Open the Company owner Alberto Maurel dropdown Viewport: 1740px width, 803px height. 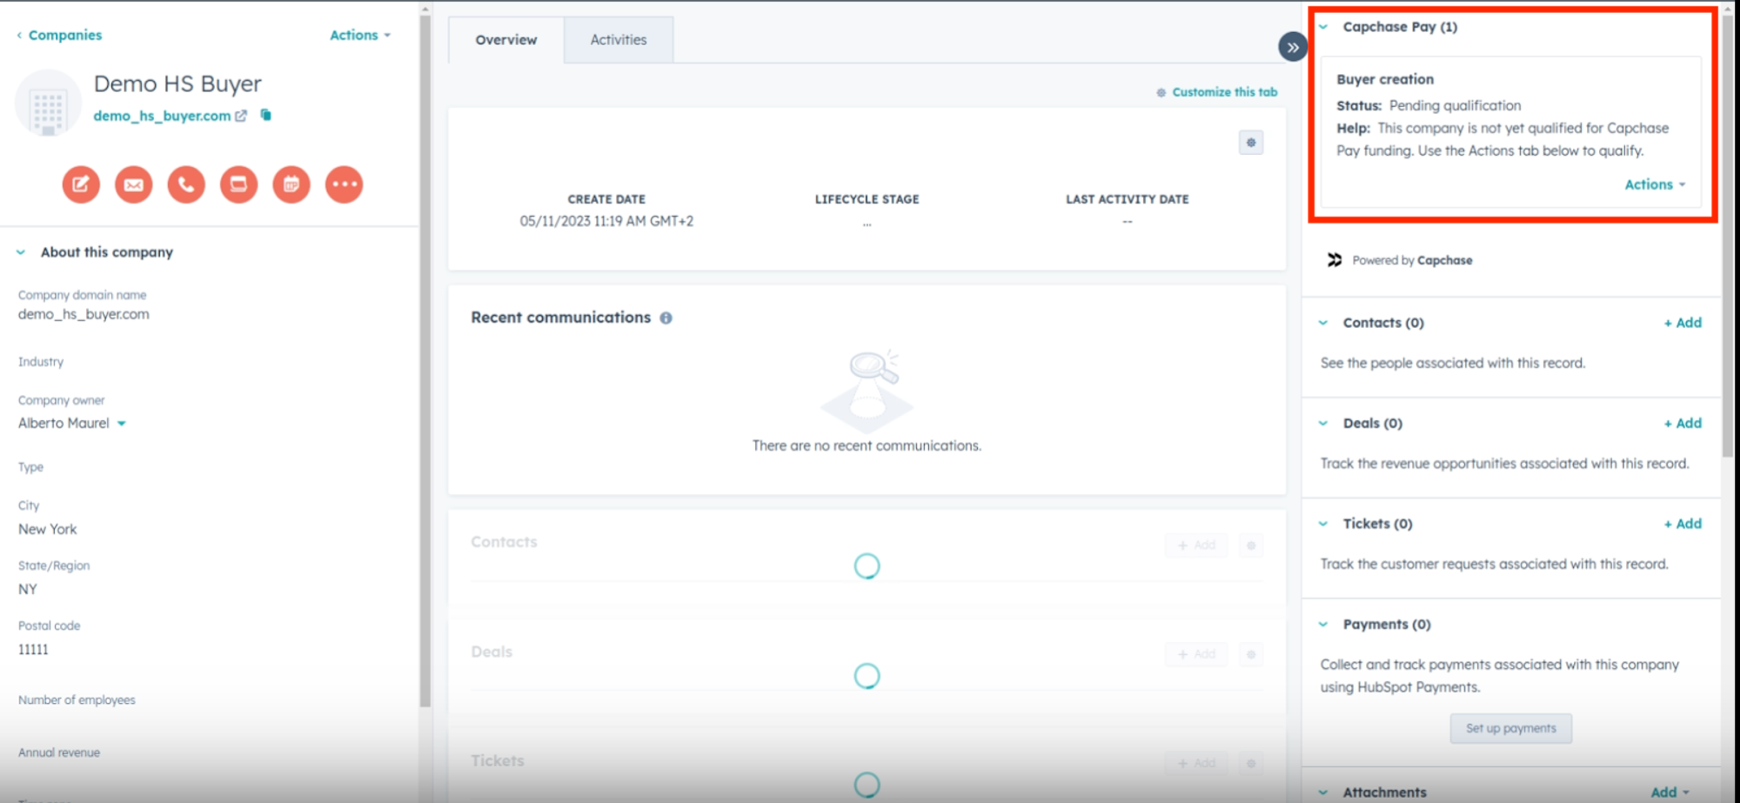[x=72, y=424]
